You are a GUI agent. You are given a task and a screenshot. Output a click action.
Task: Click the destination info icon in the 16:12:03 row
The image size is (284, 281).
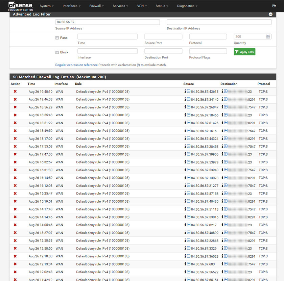click(x=222, y=185)
